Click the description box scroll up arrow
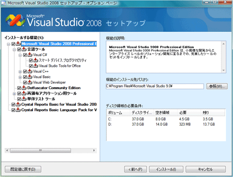This screenshot has height=177, width=233. coord(223,44)
